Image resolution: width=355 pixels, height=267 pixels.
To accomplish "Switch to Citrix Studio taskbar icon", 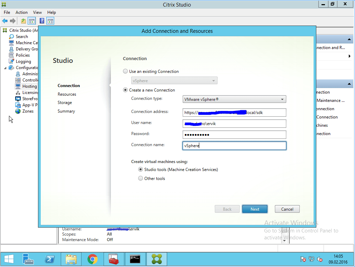I will pos(157,259).
